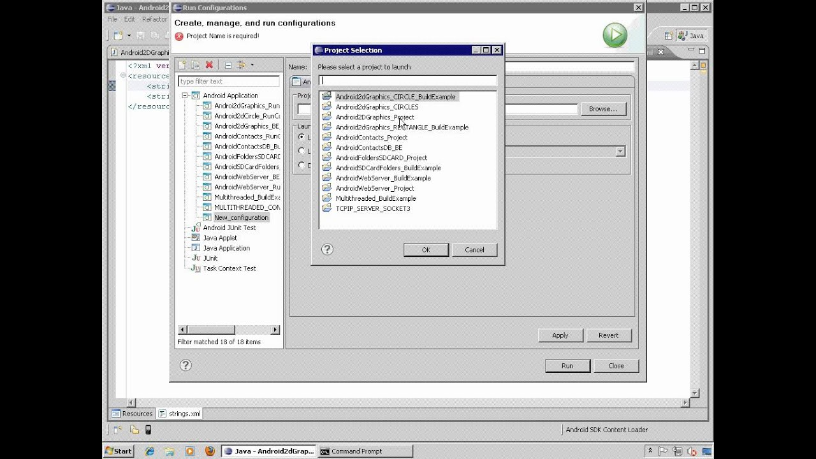
Task: Click the help icon in Project Selection dialog
Action: [x=327, y=249]
